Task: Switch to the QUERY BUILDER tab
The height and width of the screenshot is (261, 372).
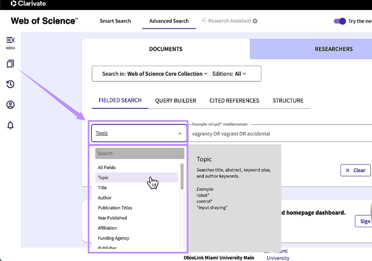Action: 175,101
